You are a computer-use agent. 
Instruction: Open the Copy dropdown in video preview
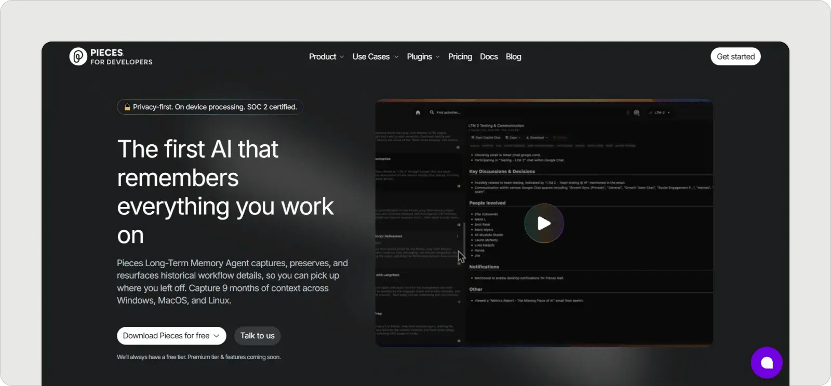513,137
